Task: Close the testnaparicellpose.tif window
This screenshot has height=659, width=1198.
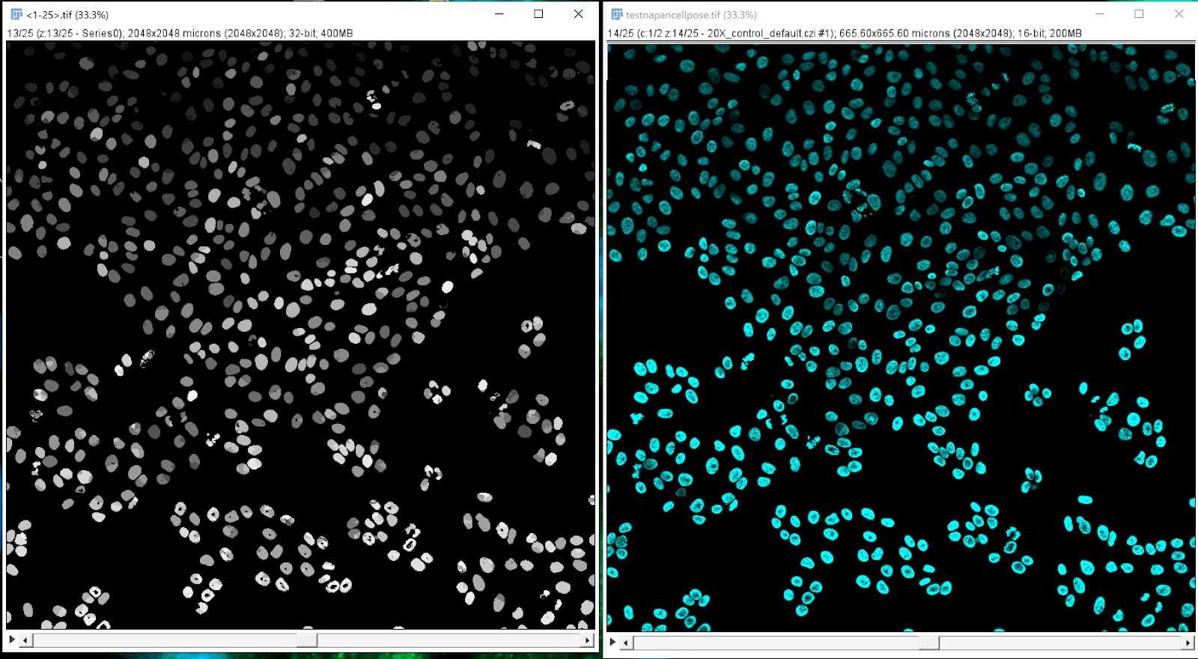Action: 1179,14
